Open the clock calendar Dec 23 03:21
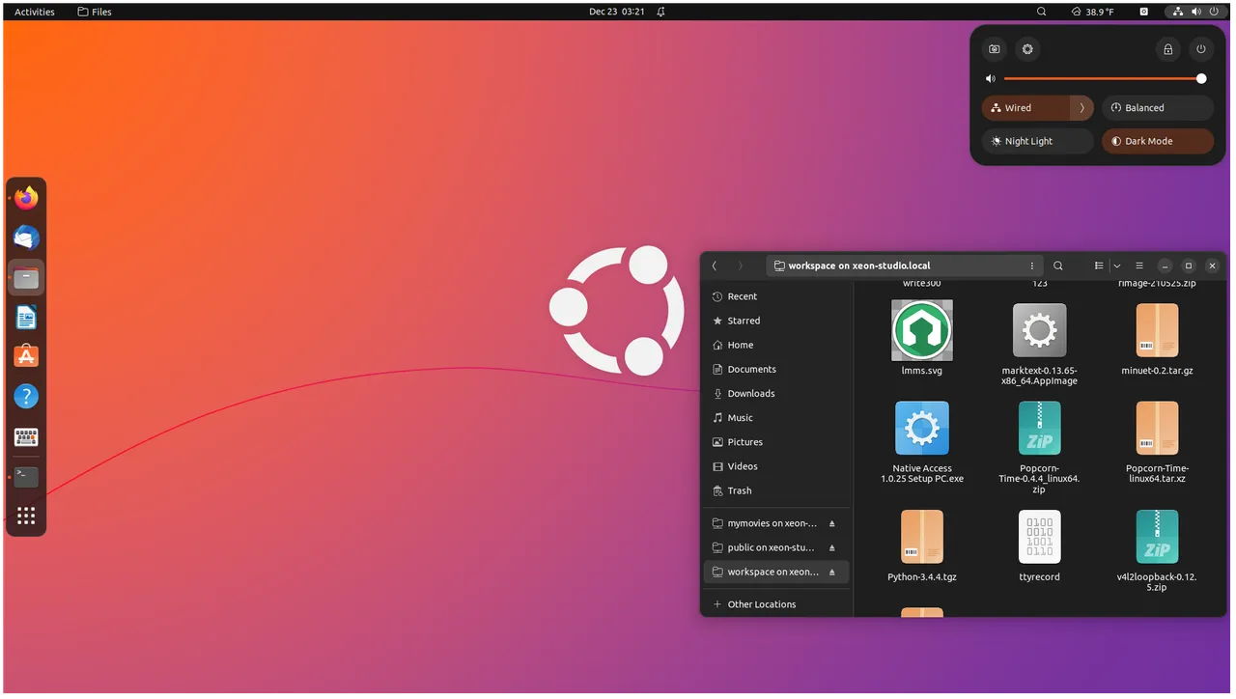The image size is (1236, 699). coord(617,12)
